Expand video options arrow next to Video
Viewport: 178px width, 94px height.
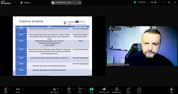click(23, 89)
